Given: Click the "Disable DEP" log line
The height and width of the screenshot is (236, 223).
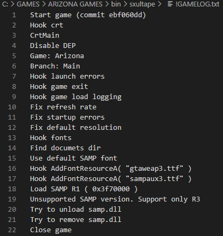Looking at the screenshot, I should pyautogui.click(x=53, y=46).
